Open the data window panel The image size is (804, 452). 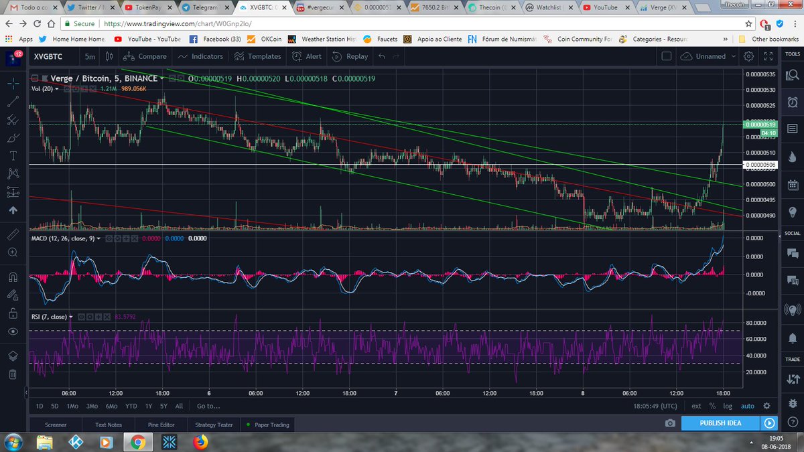[x=793, y=129]
